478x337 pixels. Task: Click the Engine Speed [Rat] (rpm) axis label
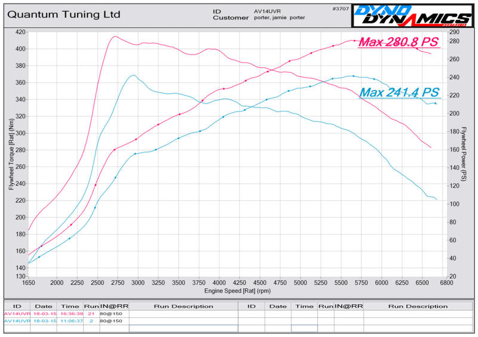[238, 290]
